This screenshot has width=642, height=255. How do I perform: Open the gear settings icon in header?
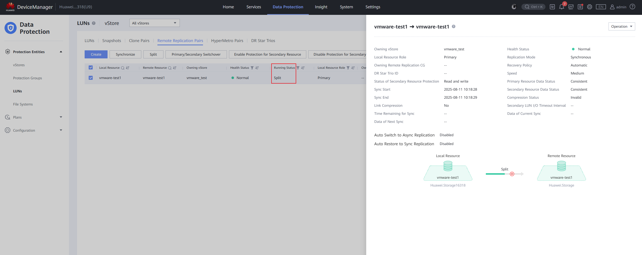(590, 7)
